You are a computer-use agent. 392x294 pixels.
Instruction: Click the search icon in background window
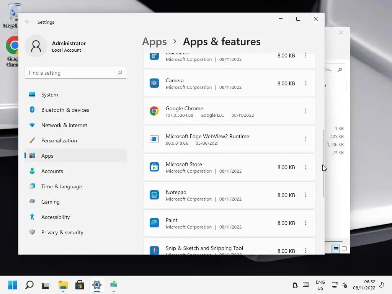(x=340, y=70)
